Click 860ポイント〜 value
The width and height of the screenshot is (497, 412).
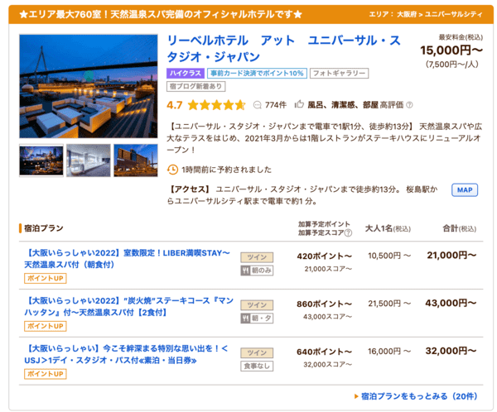tap(324, 304)
